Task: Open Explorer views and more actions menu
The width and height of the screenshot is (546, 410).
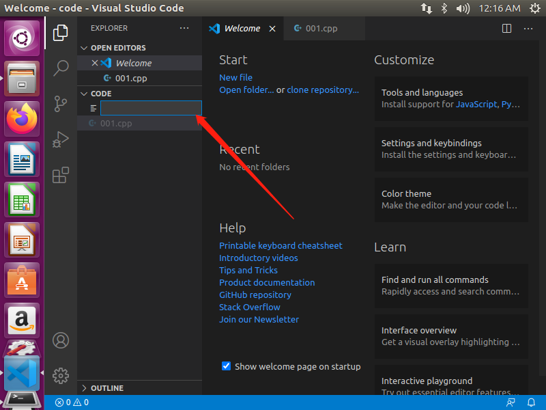Action: click(x=184, y=29)
